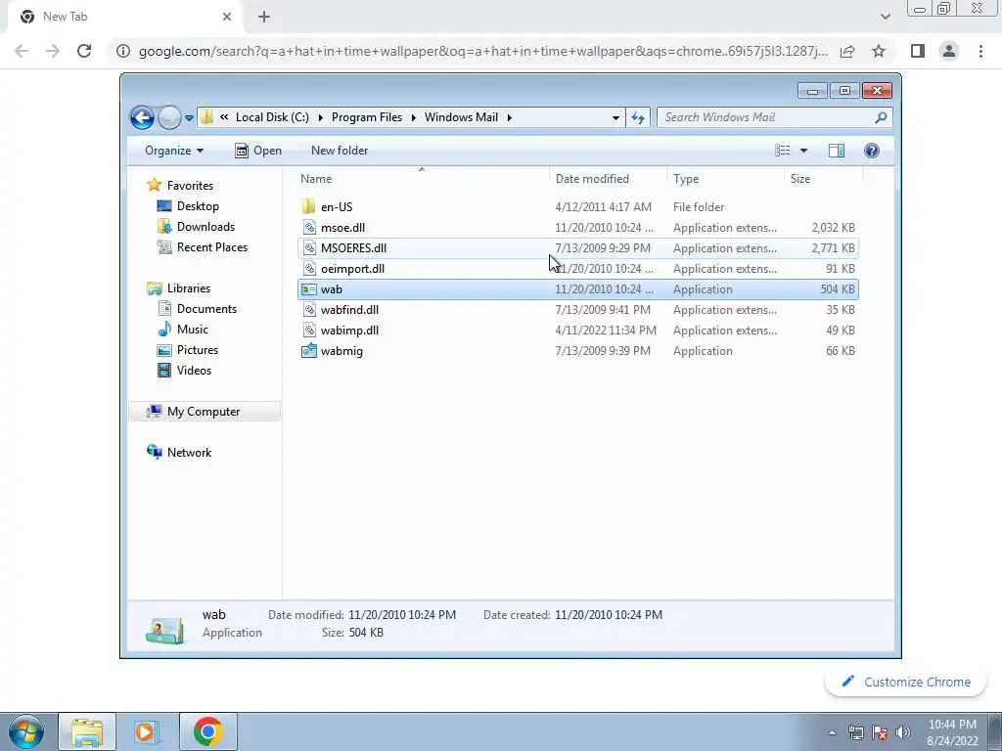Sort by Type column header

(x=725, y=179)
